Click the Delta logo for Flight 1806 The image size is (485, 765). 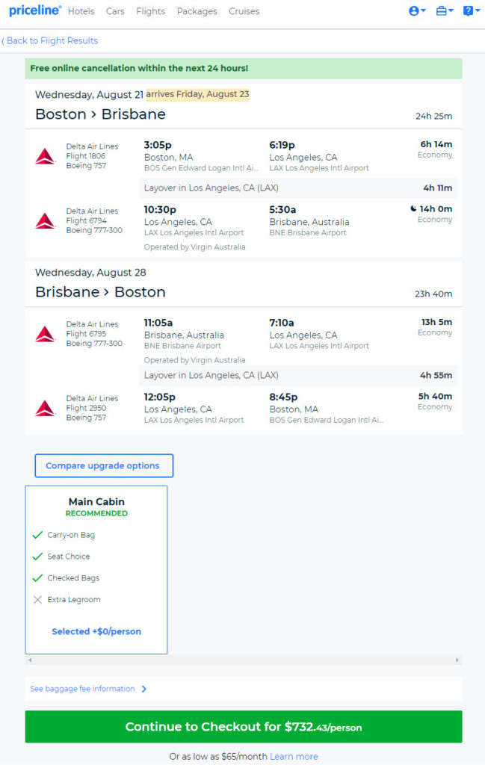(x=45, y=156)
